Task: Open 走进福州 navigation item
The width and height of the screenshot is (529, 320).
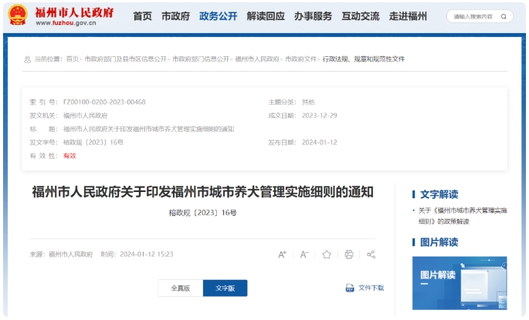Action: [408, 16]
